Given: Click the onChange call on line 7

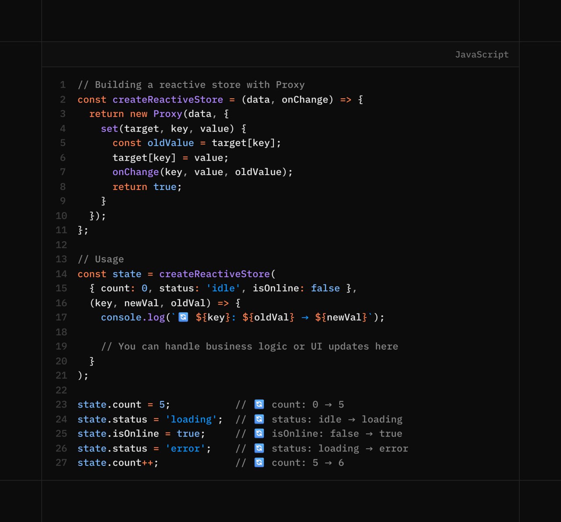Looking at the screenshot, I should click(135, 172).
